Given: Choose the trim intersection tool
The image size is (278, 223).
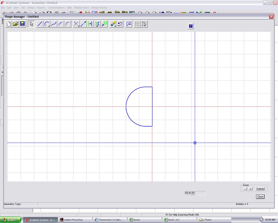Looking at the screenshot, I should [76, 24].
